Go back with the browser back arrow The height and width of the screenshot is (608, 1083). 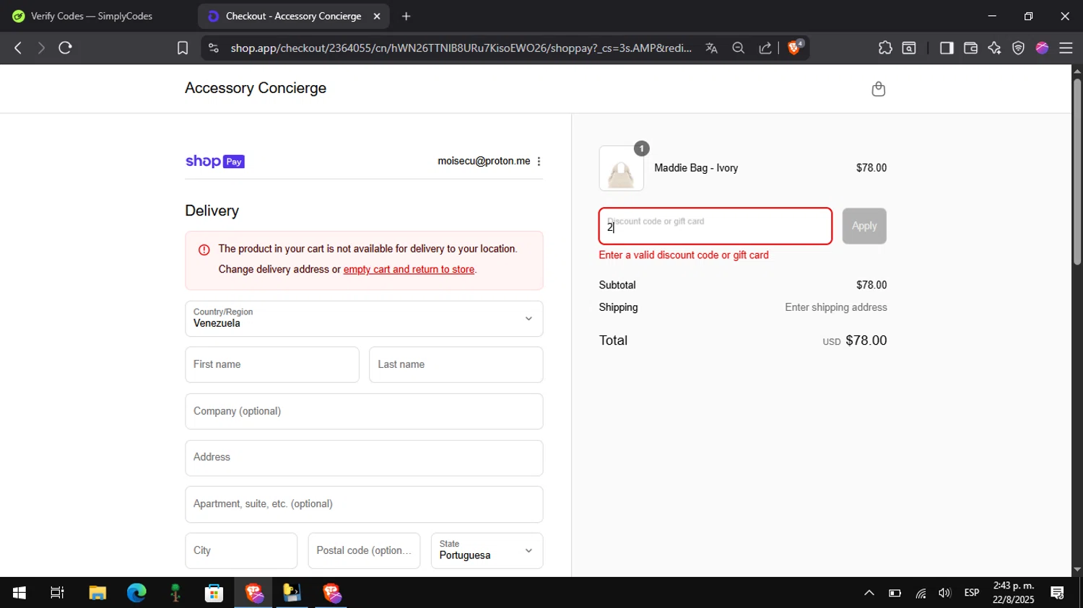(x=18, y=48)
